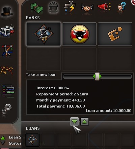Open the red megaphone advertising tab

pyautogui.click(x=104, y=7)
